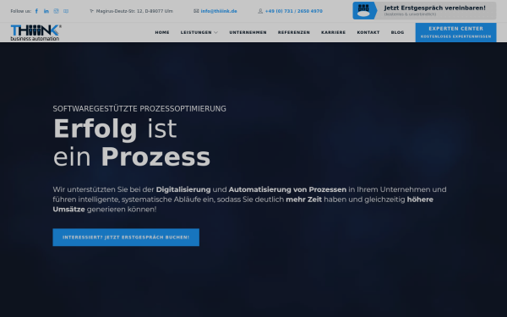The image size is (507, 317).
Task: Click the location icon beside the address
Action: 91,11
